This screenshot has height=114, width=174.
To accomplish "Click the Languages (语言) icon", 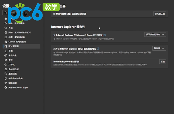I will 6,60.
